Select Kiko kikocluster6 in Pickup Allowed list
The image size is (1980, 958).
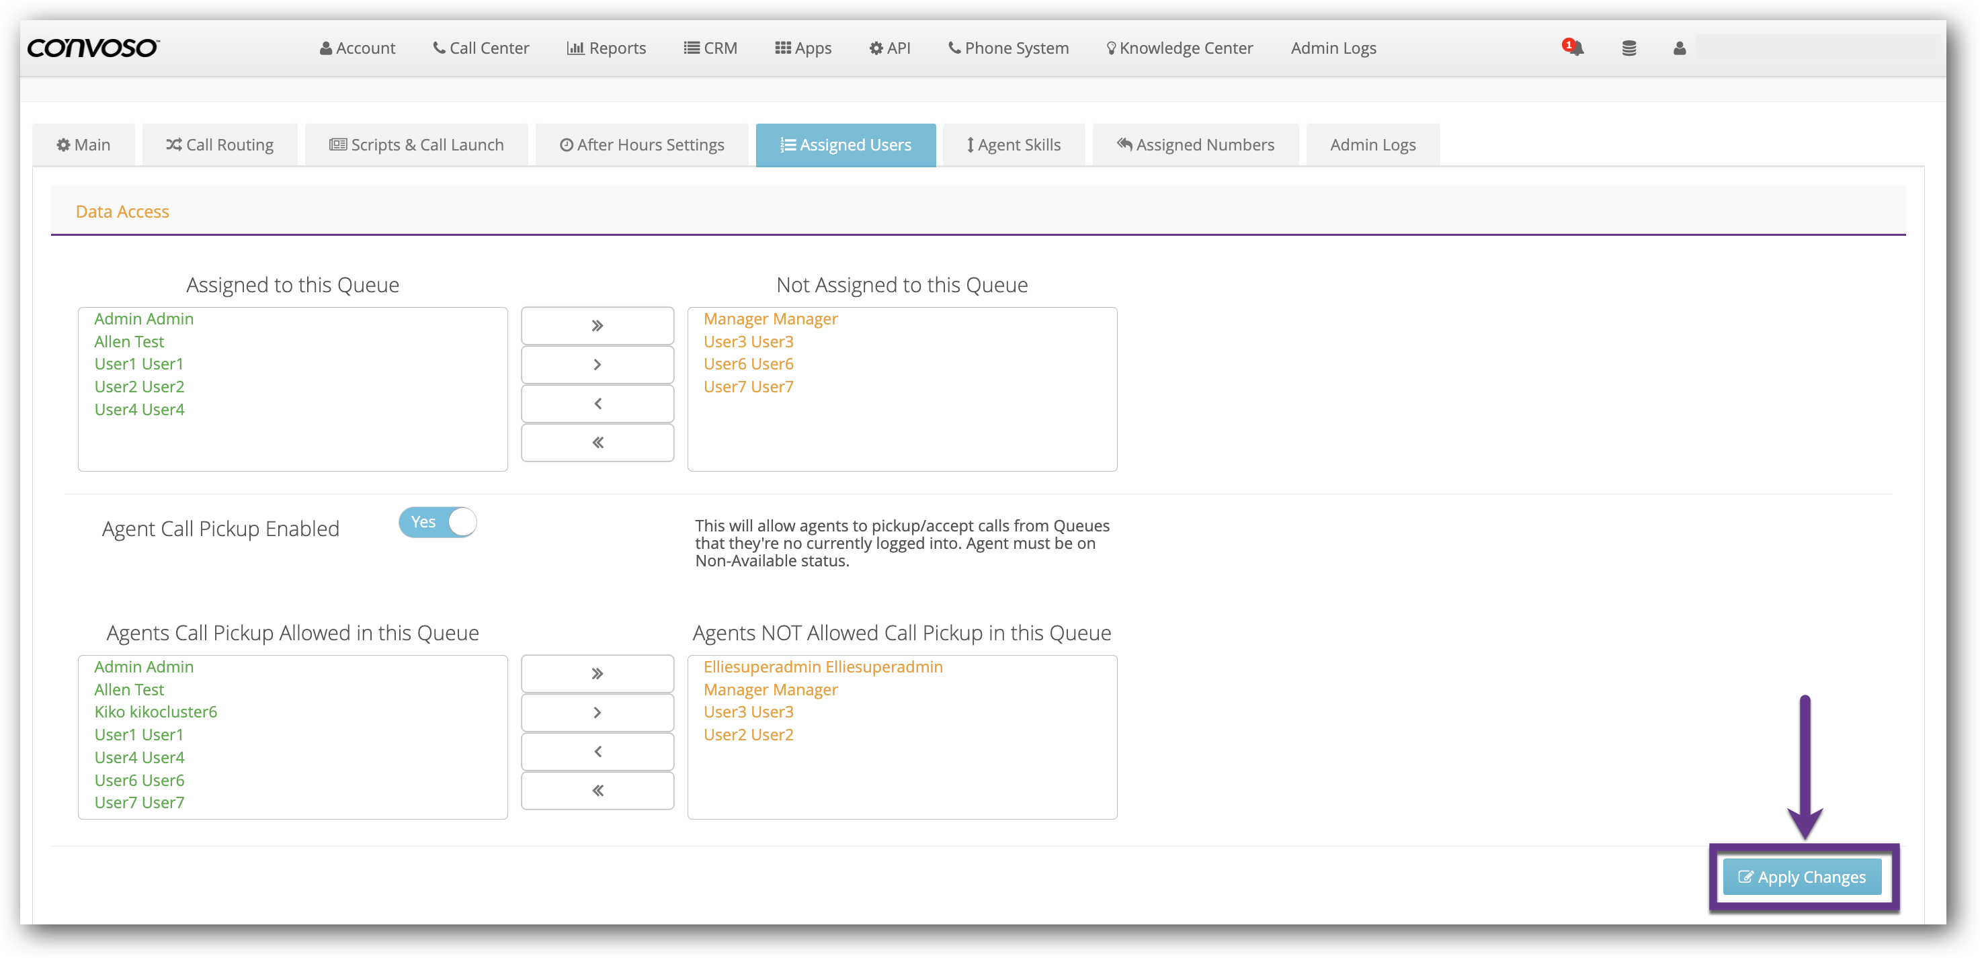pyautogui.click(x=155, y=712)
